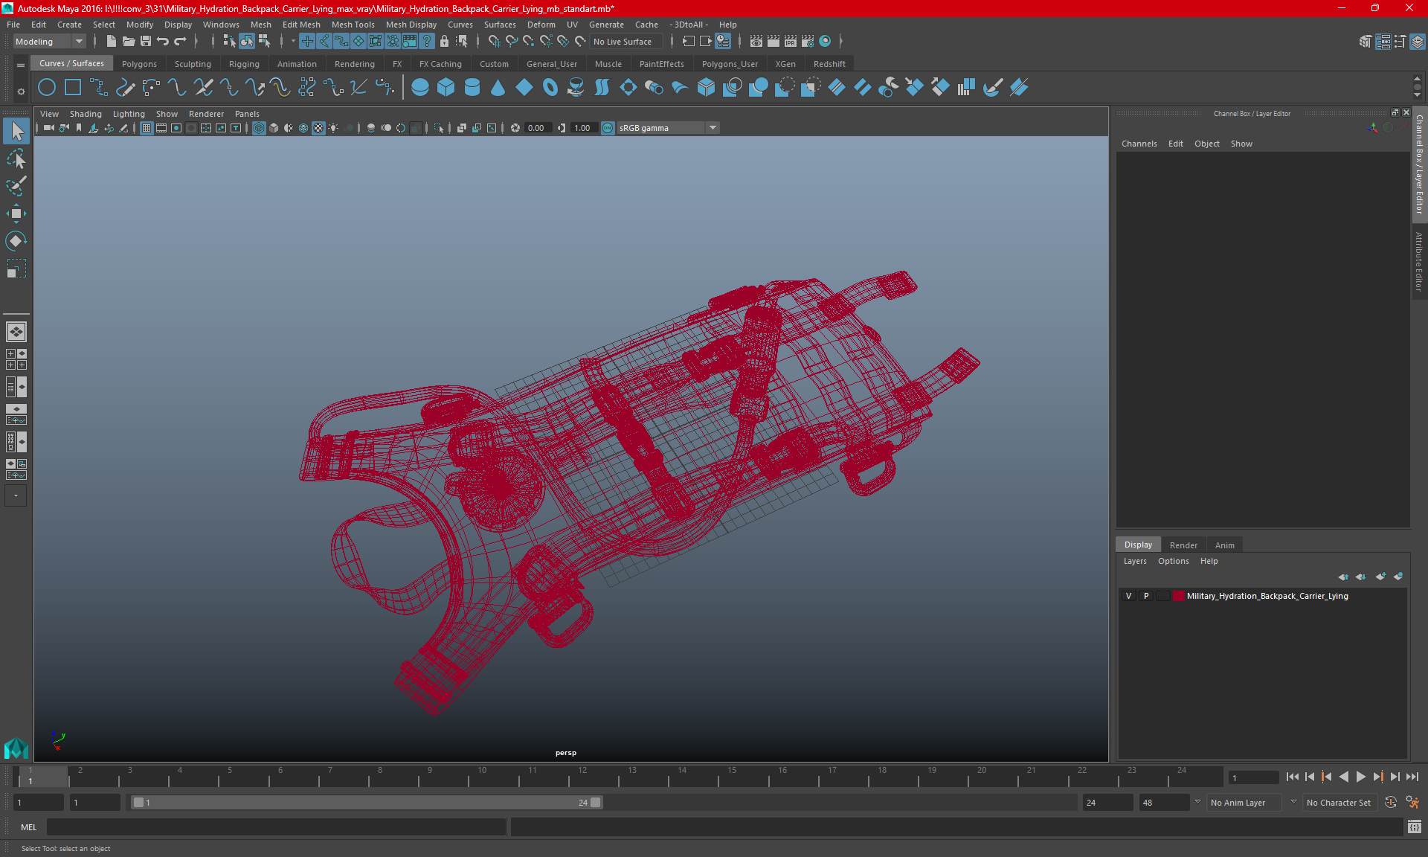Image resolution: width=1428 pixels, height=857 pixels.
Task: Create NURBS sphere from shelf
Action: click(x=420, y=88)
